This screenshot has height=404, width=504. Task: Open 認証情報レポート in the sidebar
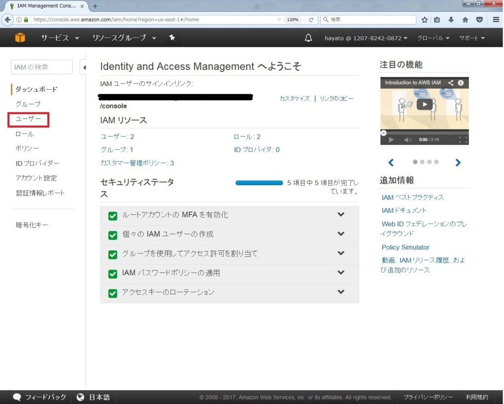coord(40,193)
